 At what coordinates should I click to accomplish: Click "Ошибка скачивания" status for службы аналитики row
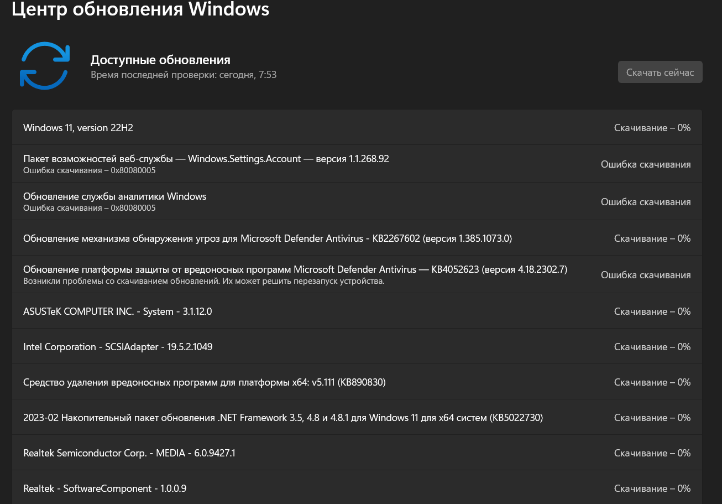click(646, 202)
